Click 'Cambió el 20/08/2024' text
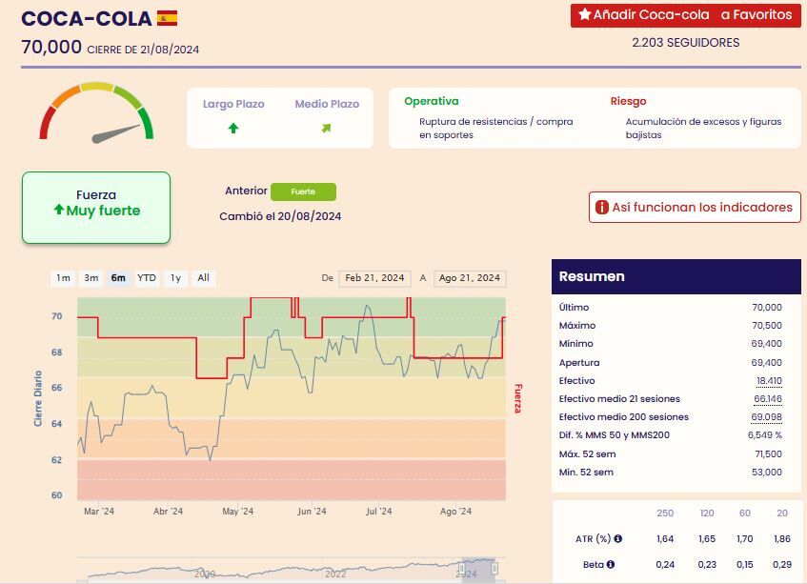The image size is (807, 584). point(280,216)
